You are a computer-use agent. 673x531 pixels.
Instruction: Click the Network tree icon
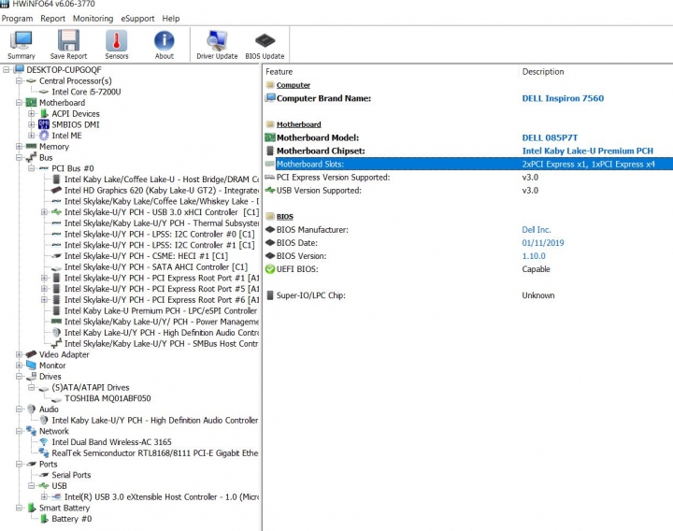pyautogui.click(x=31, y=431)
